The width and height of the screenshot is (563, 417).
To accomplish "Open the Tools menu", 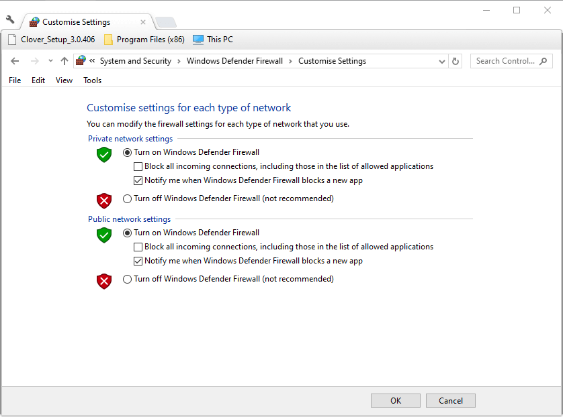I will 92,80.
